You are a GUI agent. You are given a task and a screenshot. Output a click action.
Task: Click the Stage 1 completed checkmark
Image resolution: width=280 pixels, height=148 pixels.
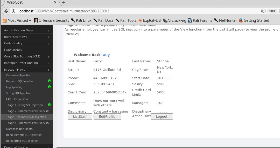[x=50, y=105]
